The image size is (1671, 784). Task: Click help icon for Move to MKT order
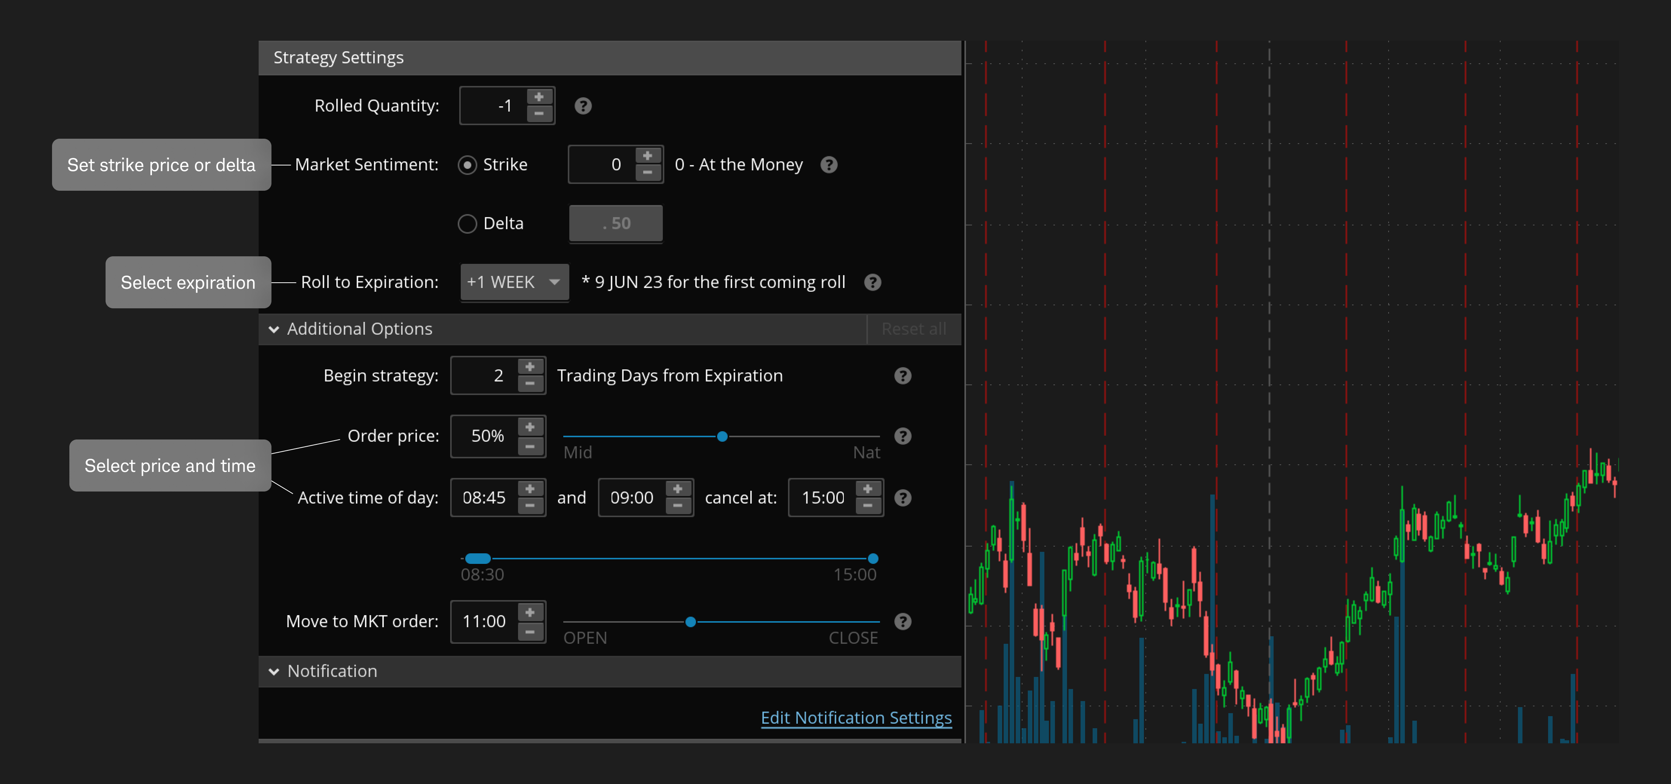click(x=902, y=621)
